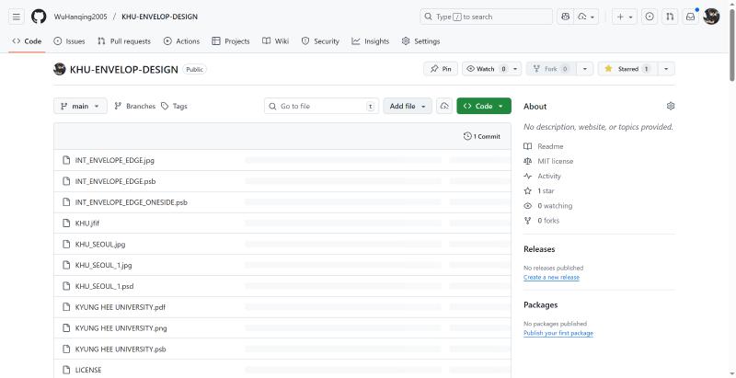
Task: Expand the main branch dropdown
Action: point(80,106)
